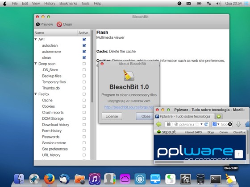Image resolution: width=250 pixels, height=187 pixels.
Task: Open the File menu
Action: (x=15, y=4)
